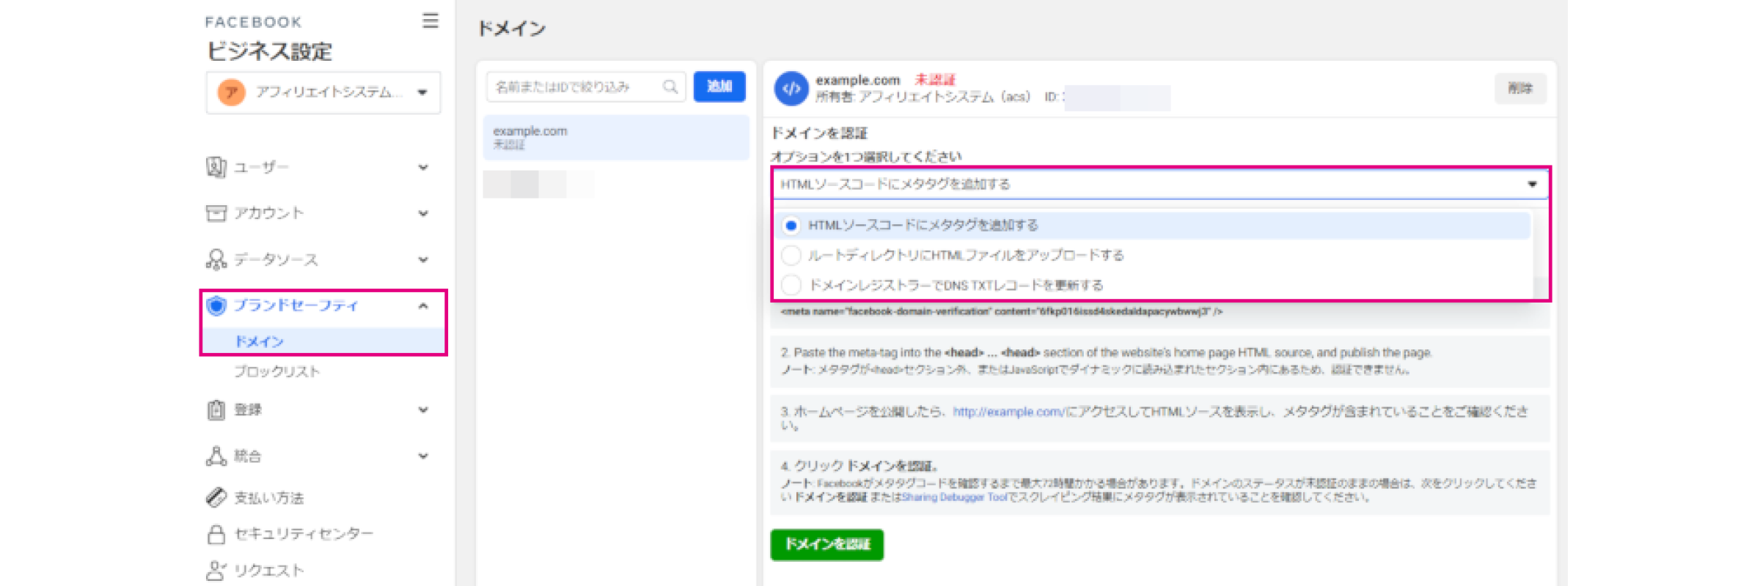Click the green ドメインを認証 button
This screenshot has height=586, width=1760.
pyautogui.click(x=827, y=544)
